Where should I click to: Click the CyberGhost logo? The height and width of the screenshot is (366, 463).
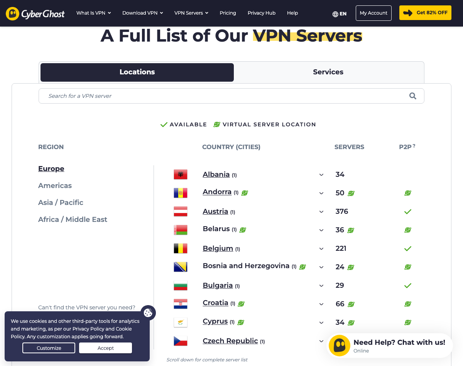click(35, 13)
